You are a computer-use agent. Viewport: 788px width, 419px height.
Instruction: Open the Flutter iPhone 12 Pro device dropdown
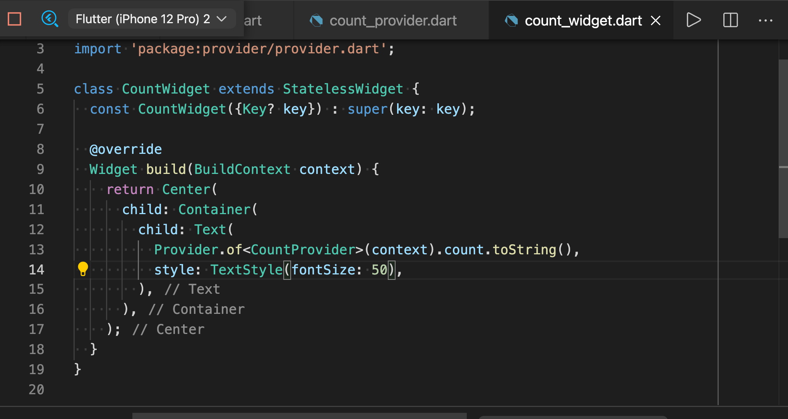[143, 19]
